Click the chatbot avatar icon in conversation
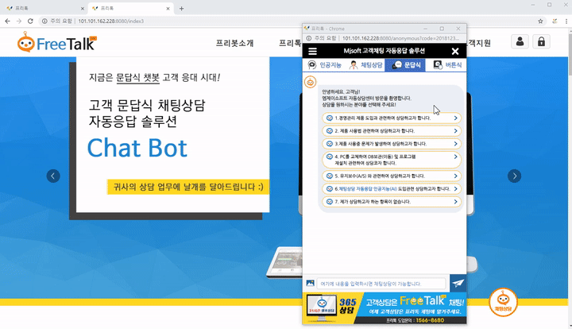 [310, 82]
